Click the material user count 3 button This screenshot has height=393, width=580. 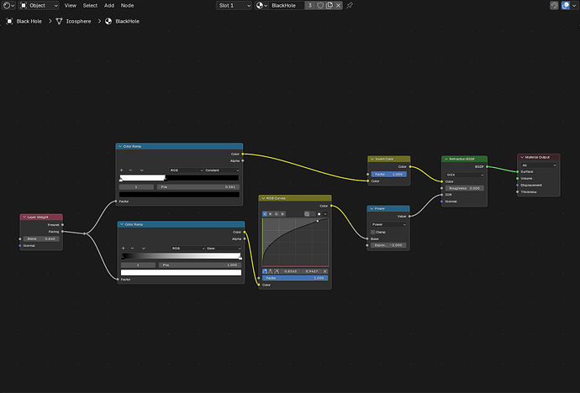tap(310, 6)
